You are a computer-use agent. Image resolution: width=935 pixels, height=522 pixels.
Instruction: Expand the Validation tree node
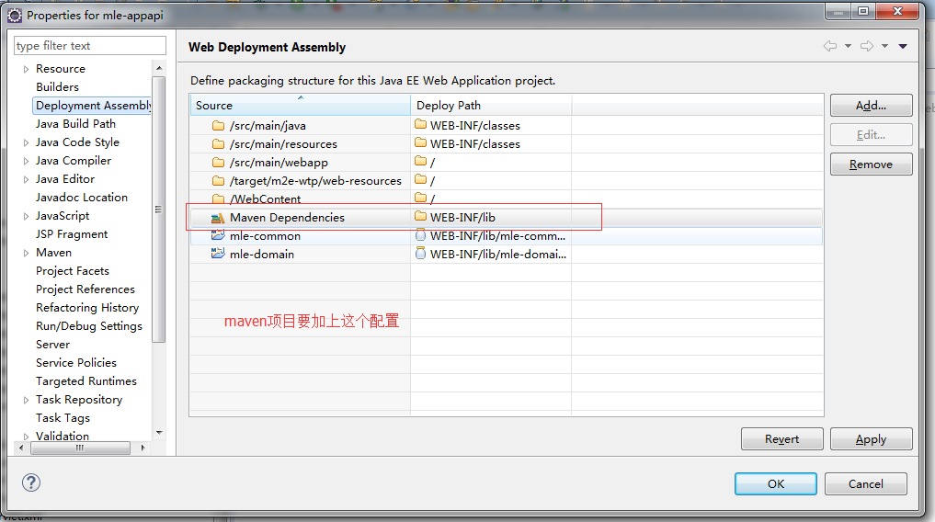pyautogui.click(x=26, y=437)
